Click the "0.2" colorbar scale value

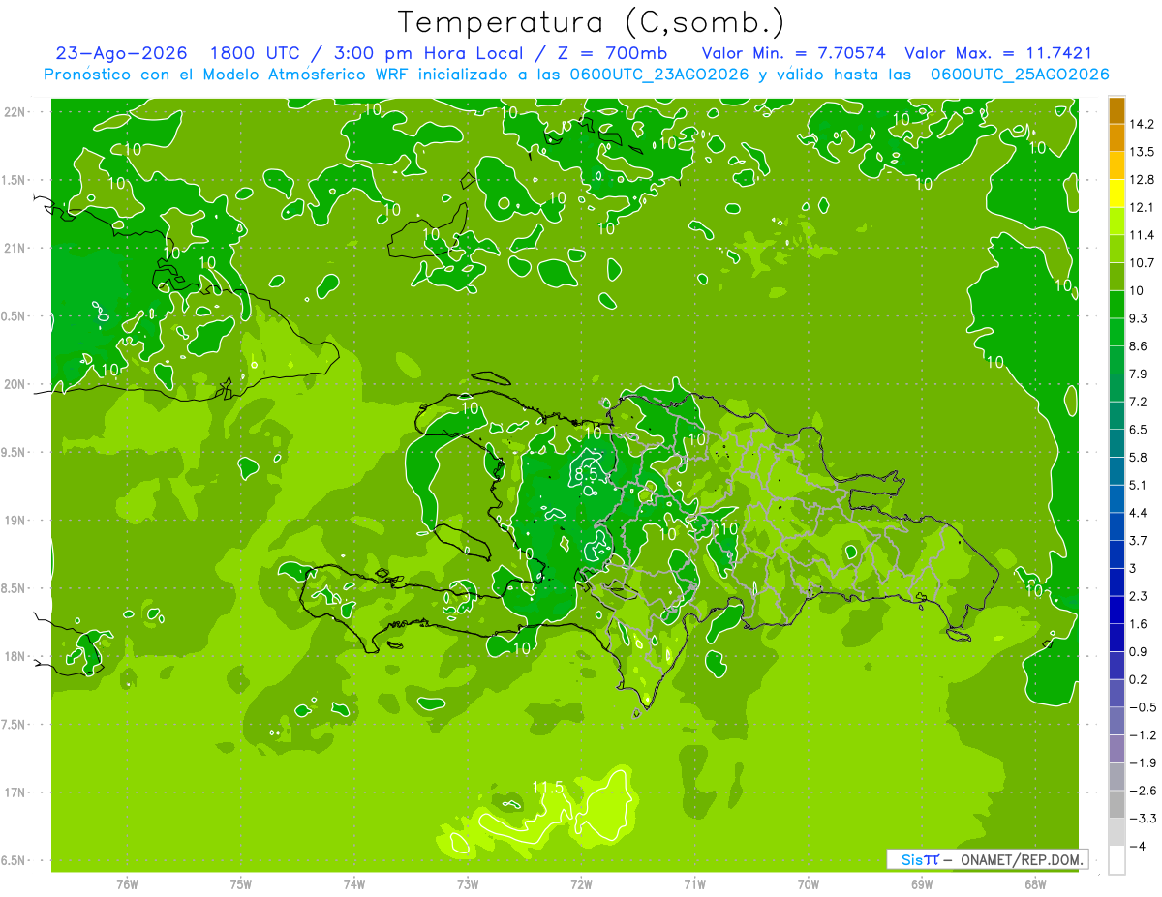pos(1138,680)
